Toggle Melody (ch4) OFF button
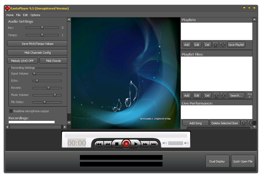 [22, 61]
